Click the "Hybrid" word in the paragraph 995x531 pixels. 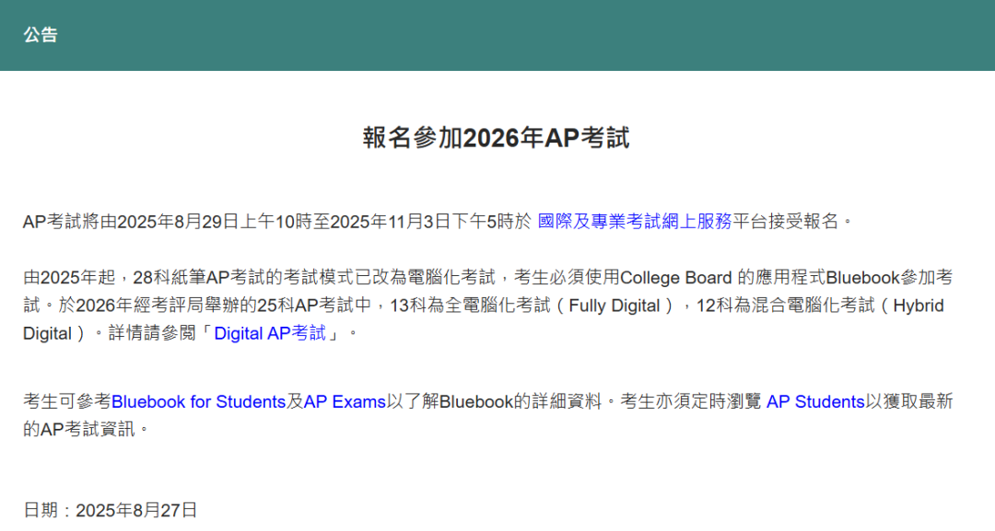pyautogui.click(x=919, y=306)
